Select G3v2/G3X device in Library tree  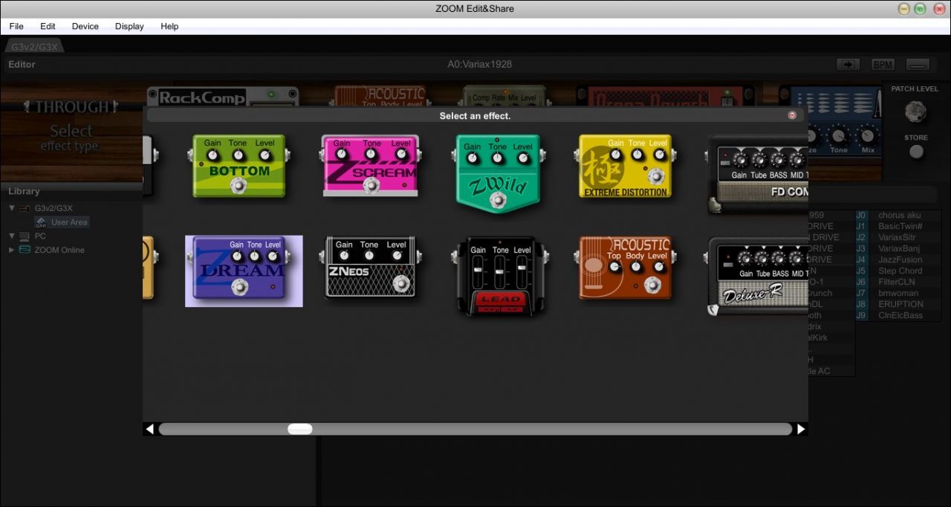coord(53,208)
